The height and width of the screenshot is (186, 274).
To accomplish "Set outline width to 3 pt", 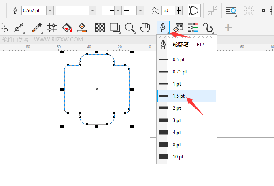I will 187,120.
